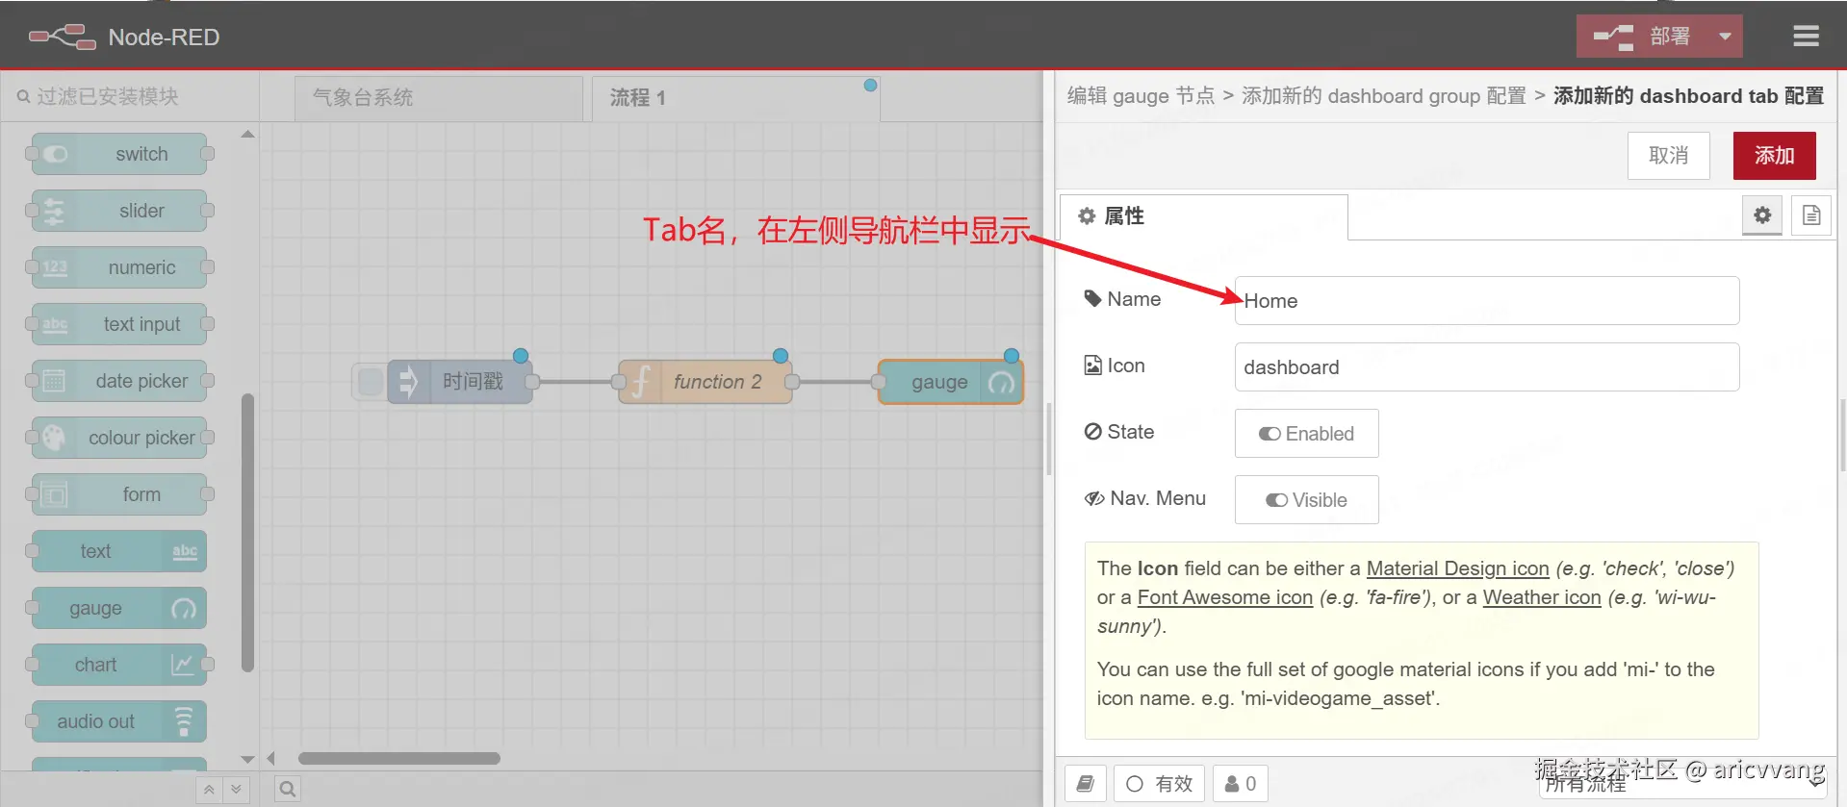Screen dimensions: 1847x807
Task: Select the chart palette node
Action: coord(119,665)
